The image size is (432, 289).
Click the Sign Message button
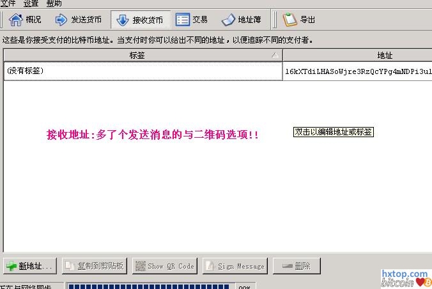click(235, 266)
